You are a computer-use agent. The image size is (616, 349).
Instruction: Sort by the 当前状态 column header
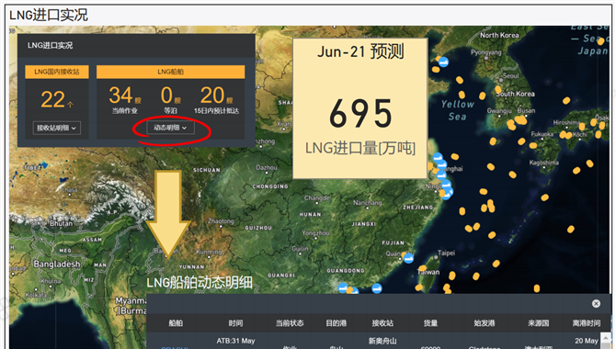[x=290, y=323]
